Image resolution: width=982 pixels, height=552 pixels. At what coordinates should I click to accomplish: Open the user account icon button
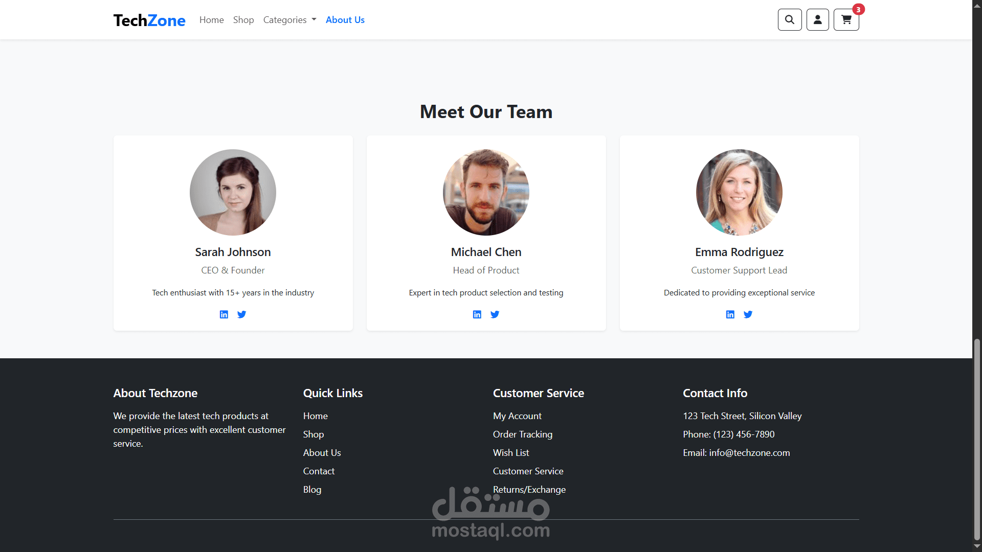point(818,20)
